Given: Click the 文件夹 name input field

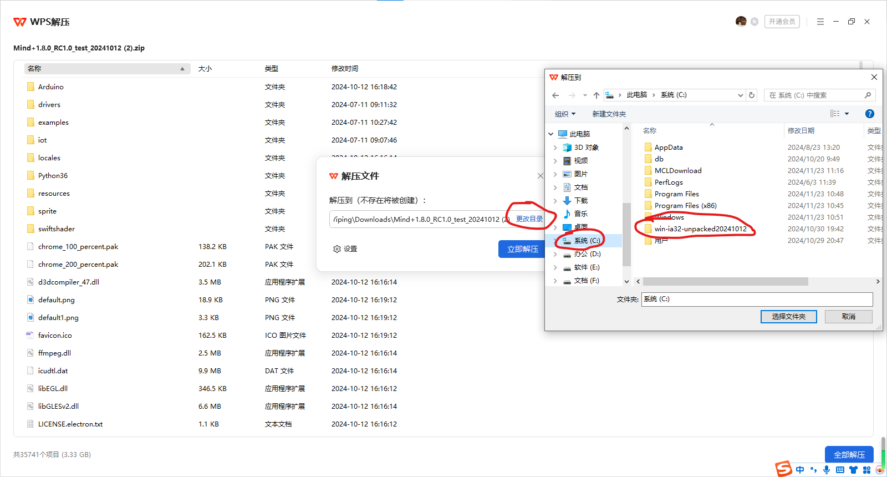Looking at the screenshot, I should coord(757,299).
